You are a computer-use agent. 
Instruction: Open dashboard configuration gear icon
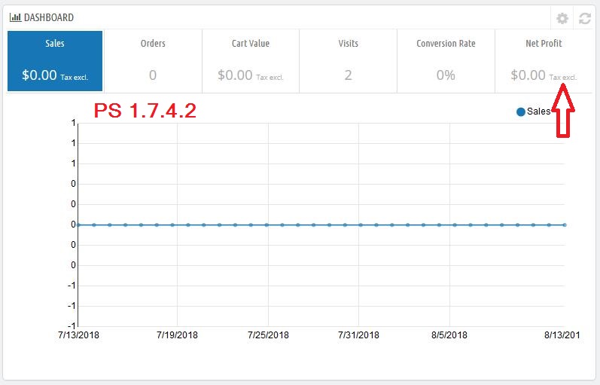coord(562,18)
